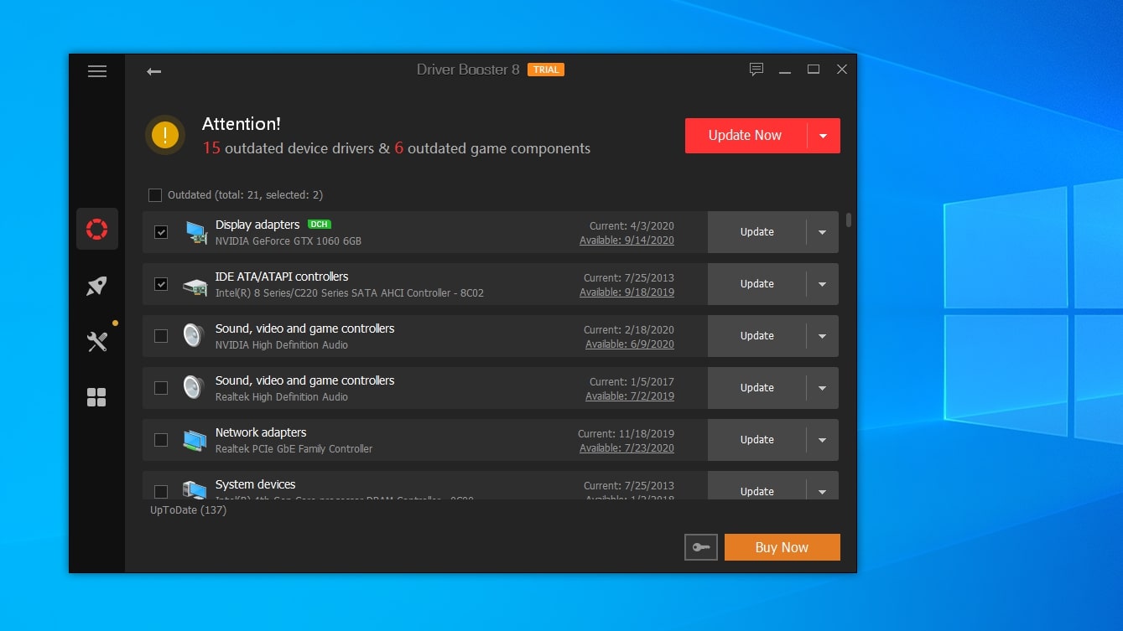The image size is (1123, 631).
Task: Update the Intel SATA AHCI Controller driver
Action: pyautogui.click(x=757, y=284)
